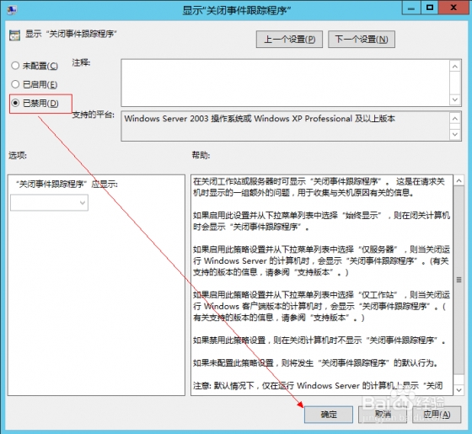Click the down arrow of the comment box scrollbar

point(455,99)
